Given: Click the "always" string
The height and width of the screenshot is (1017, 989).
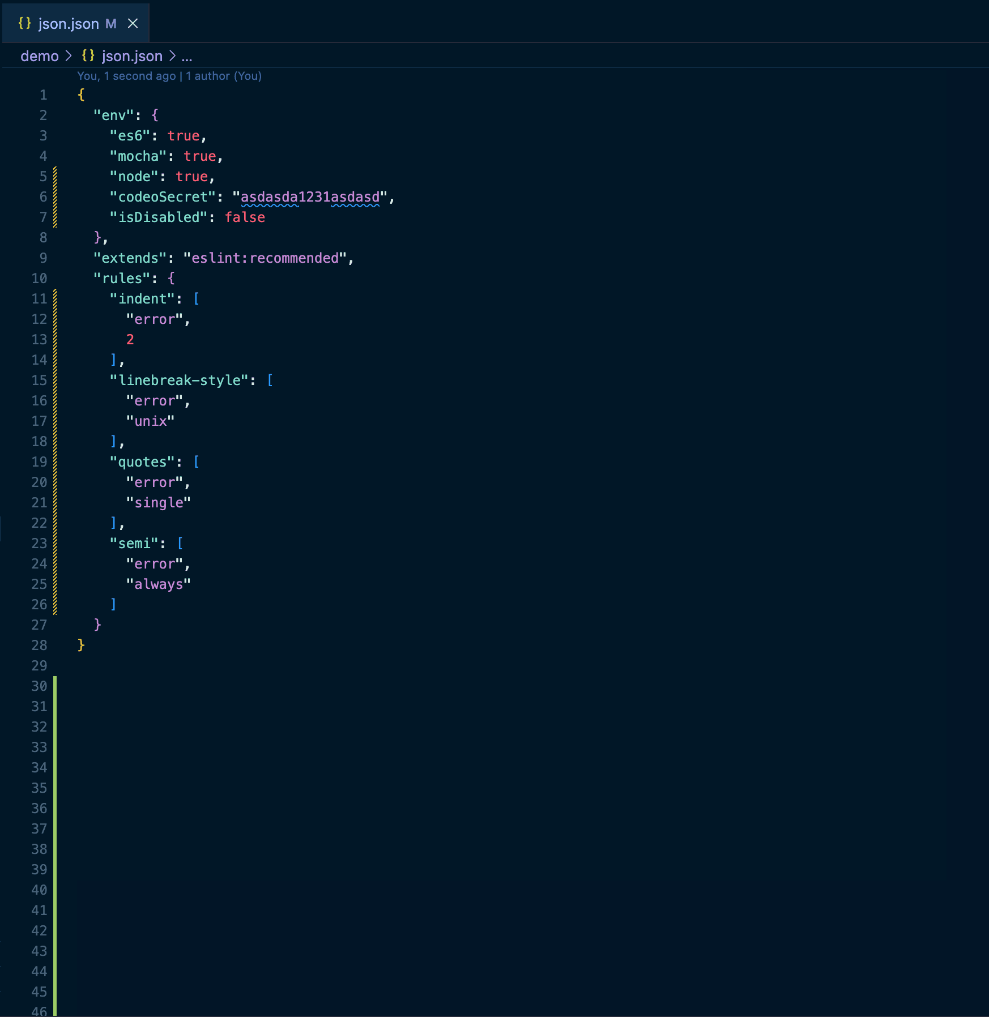Looking at the screenshot, I should [159, 584].
